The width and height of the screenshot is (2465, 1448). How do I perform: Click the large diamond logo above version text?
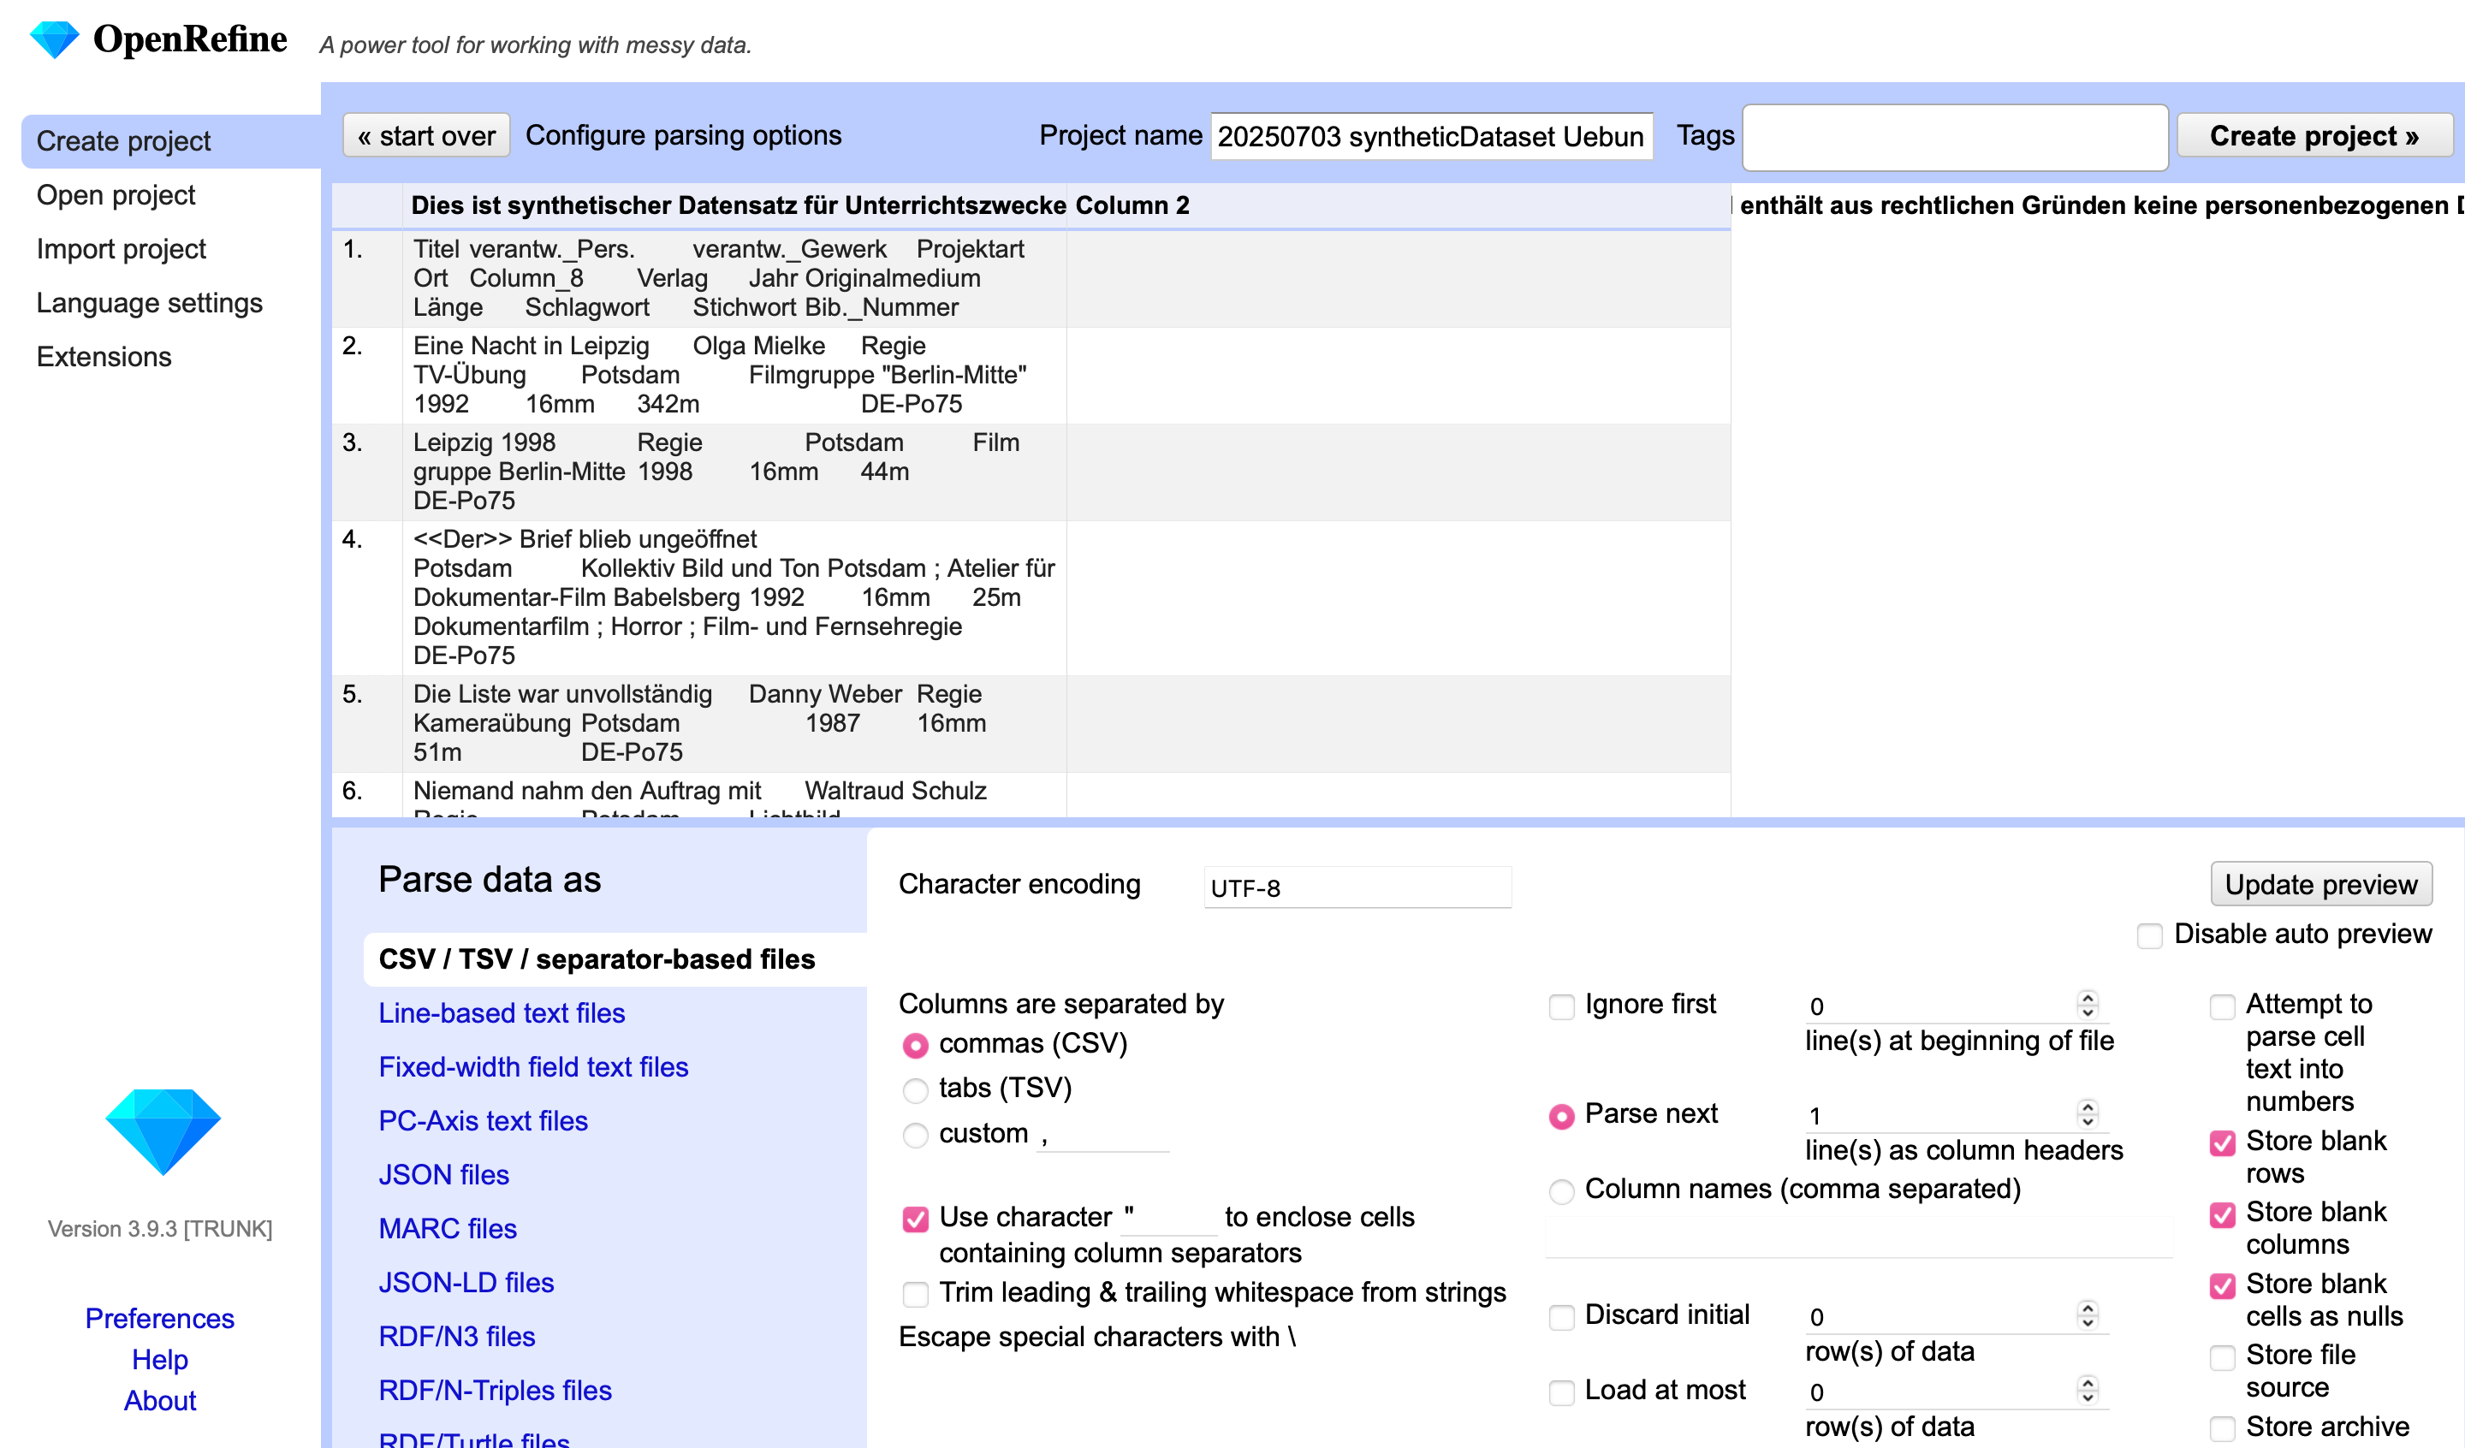[x=163, y=1131]
